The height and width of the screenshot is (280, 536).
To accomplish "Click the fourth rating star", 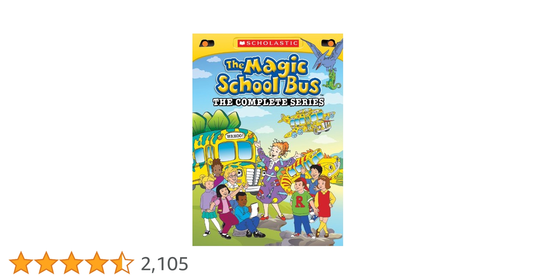I will [x=97, y=262].
